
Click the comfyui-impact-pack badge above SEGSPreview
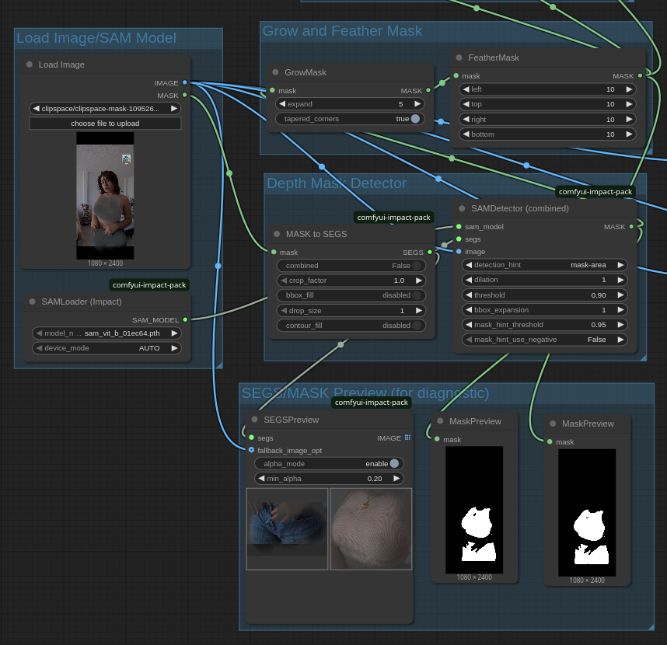(x=372, y=403)
